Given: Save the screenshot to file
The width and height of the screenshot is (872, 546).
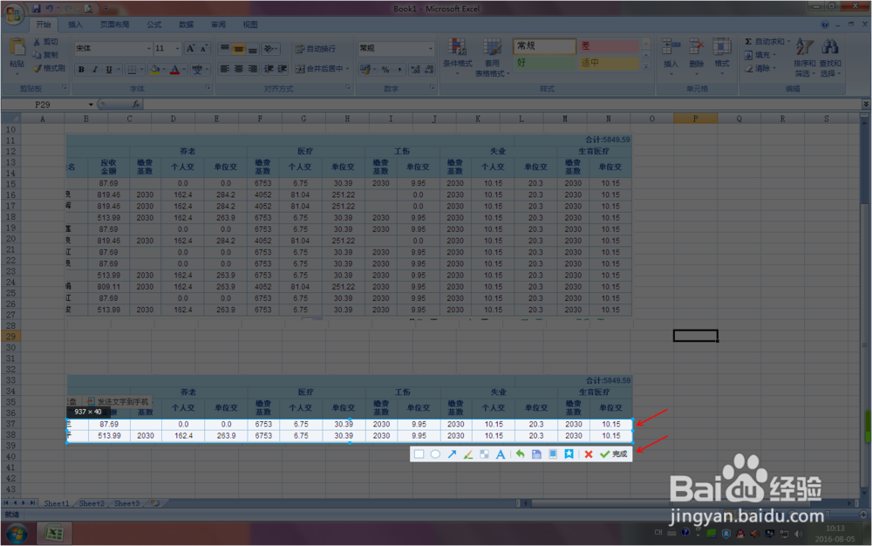Looking at the screenshot, I should [x=536, y=454].
